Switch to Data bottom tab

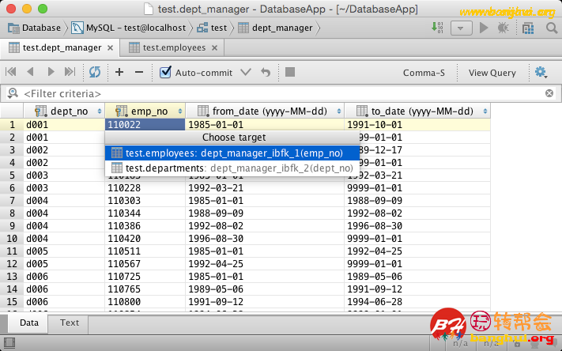pyautogui.click(x=29, y=323)
